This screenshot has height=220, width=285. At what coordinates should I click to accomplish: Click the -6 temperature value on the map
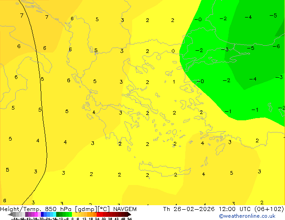(x=276, y=46)
